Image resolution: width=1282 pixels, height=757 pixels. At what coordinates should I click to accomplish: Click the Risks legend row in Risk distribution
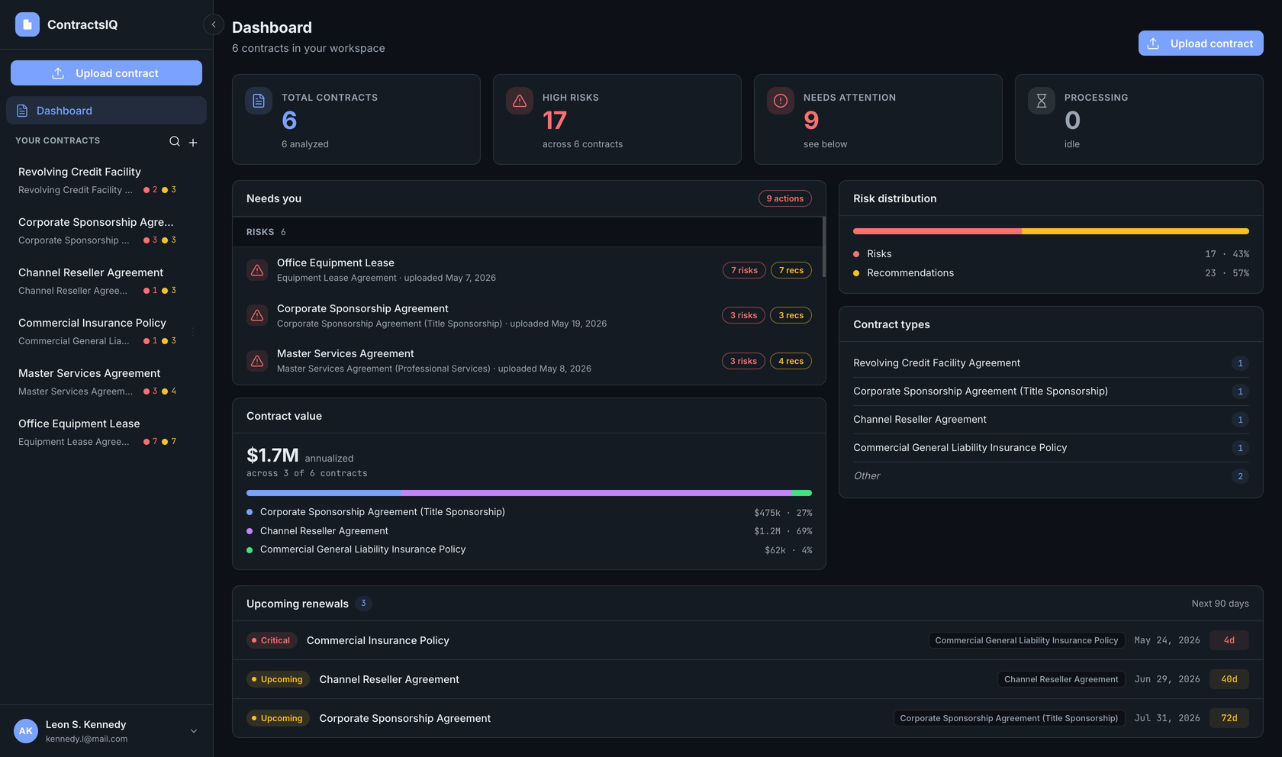(x=1051, y=254)
